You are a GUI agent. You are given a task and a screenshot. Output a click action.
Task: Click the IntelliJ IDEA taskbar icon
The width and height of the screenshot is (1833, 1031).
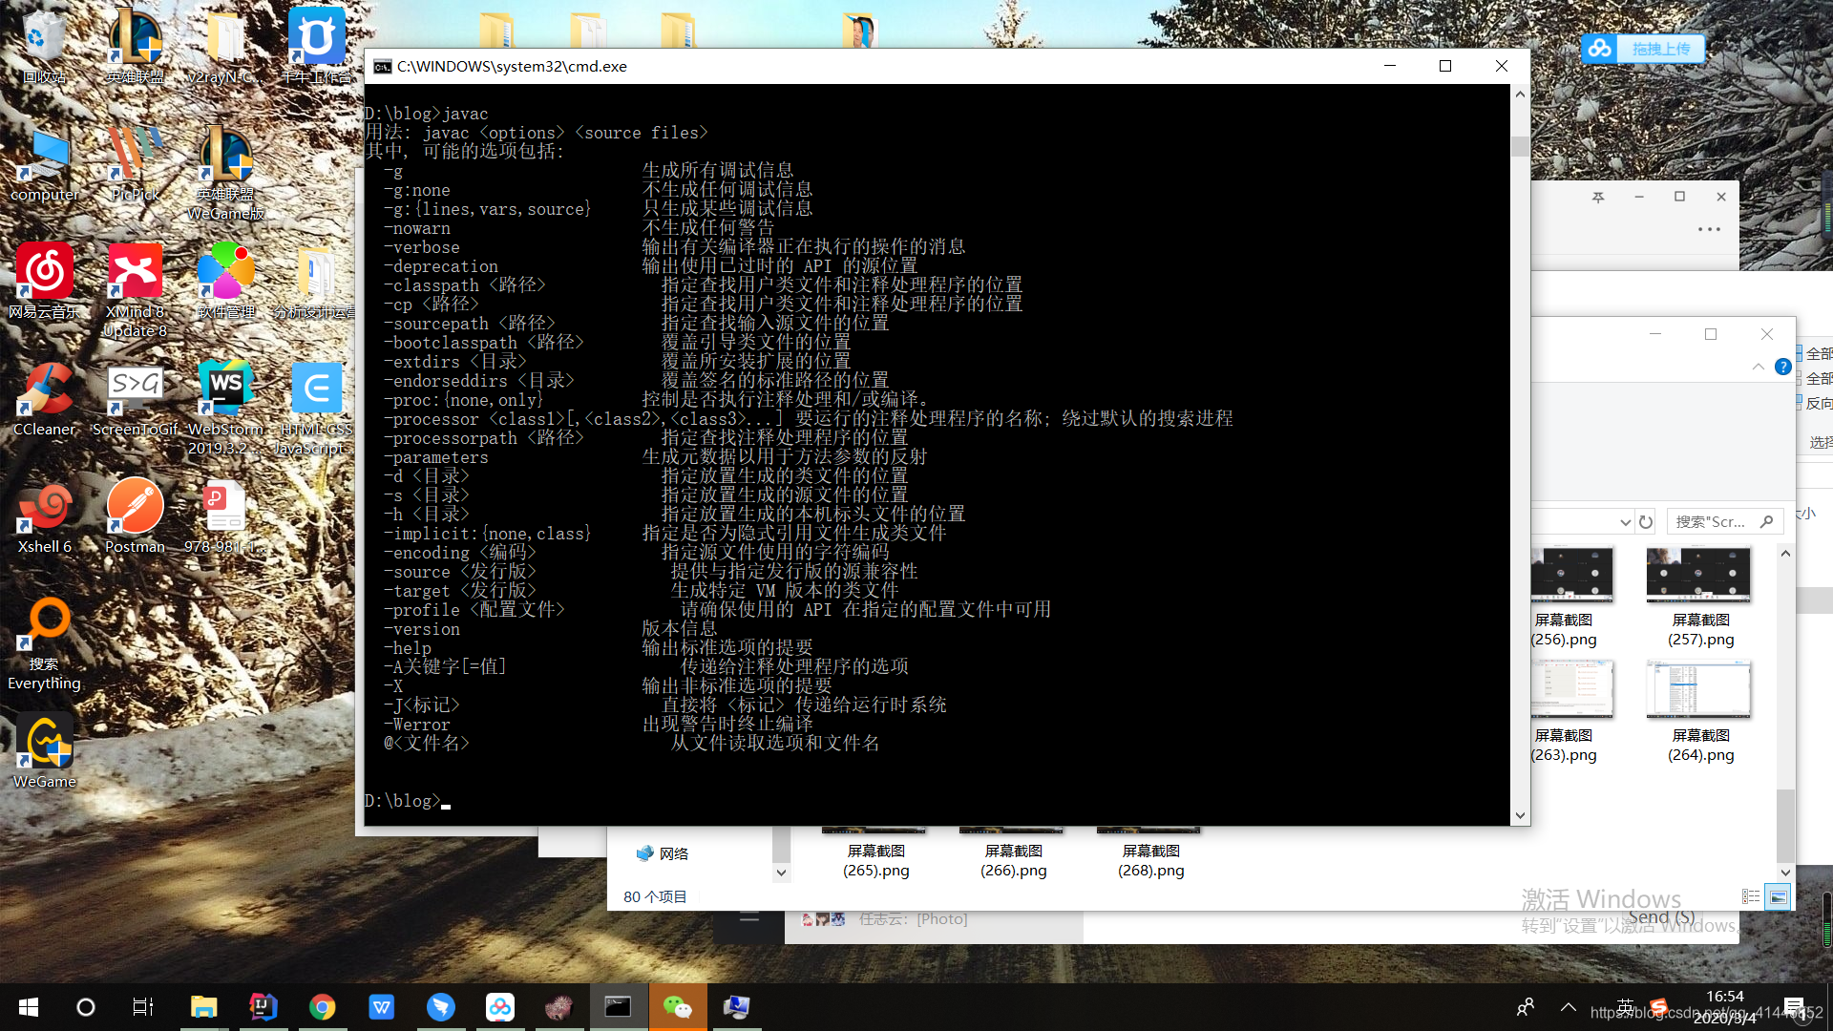(x=263, y=1007)
